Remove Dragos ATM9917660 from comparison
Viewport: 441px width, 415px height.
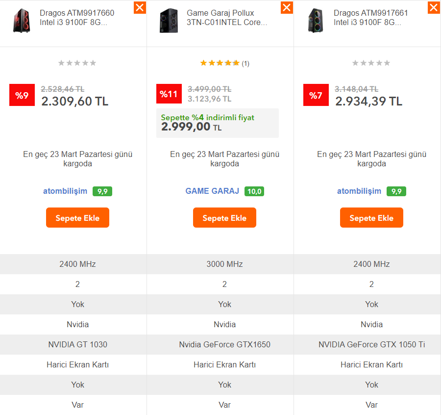pyautogui.click(x=140, y=7)
